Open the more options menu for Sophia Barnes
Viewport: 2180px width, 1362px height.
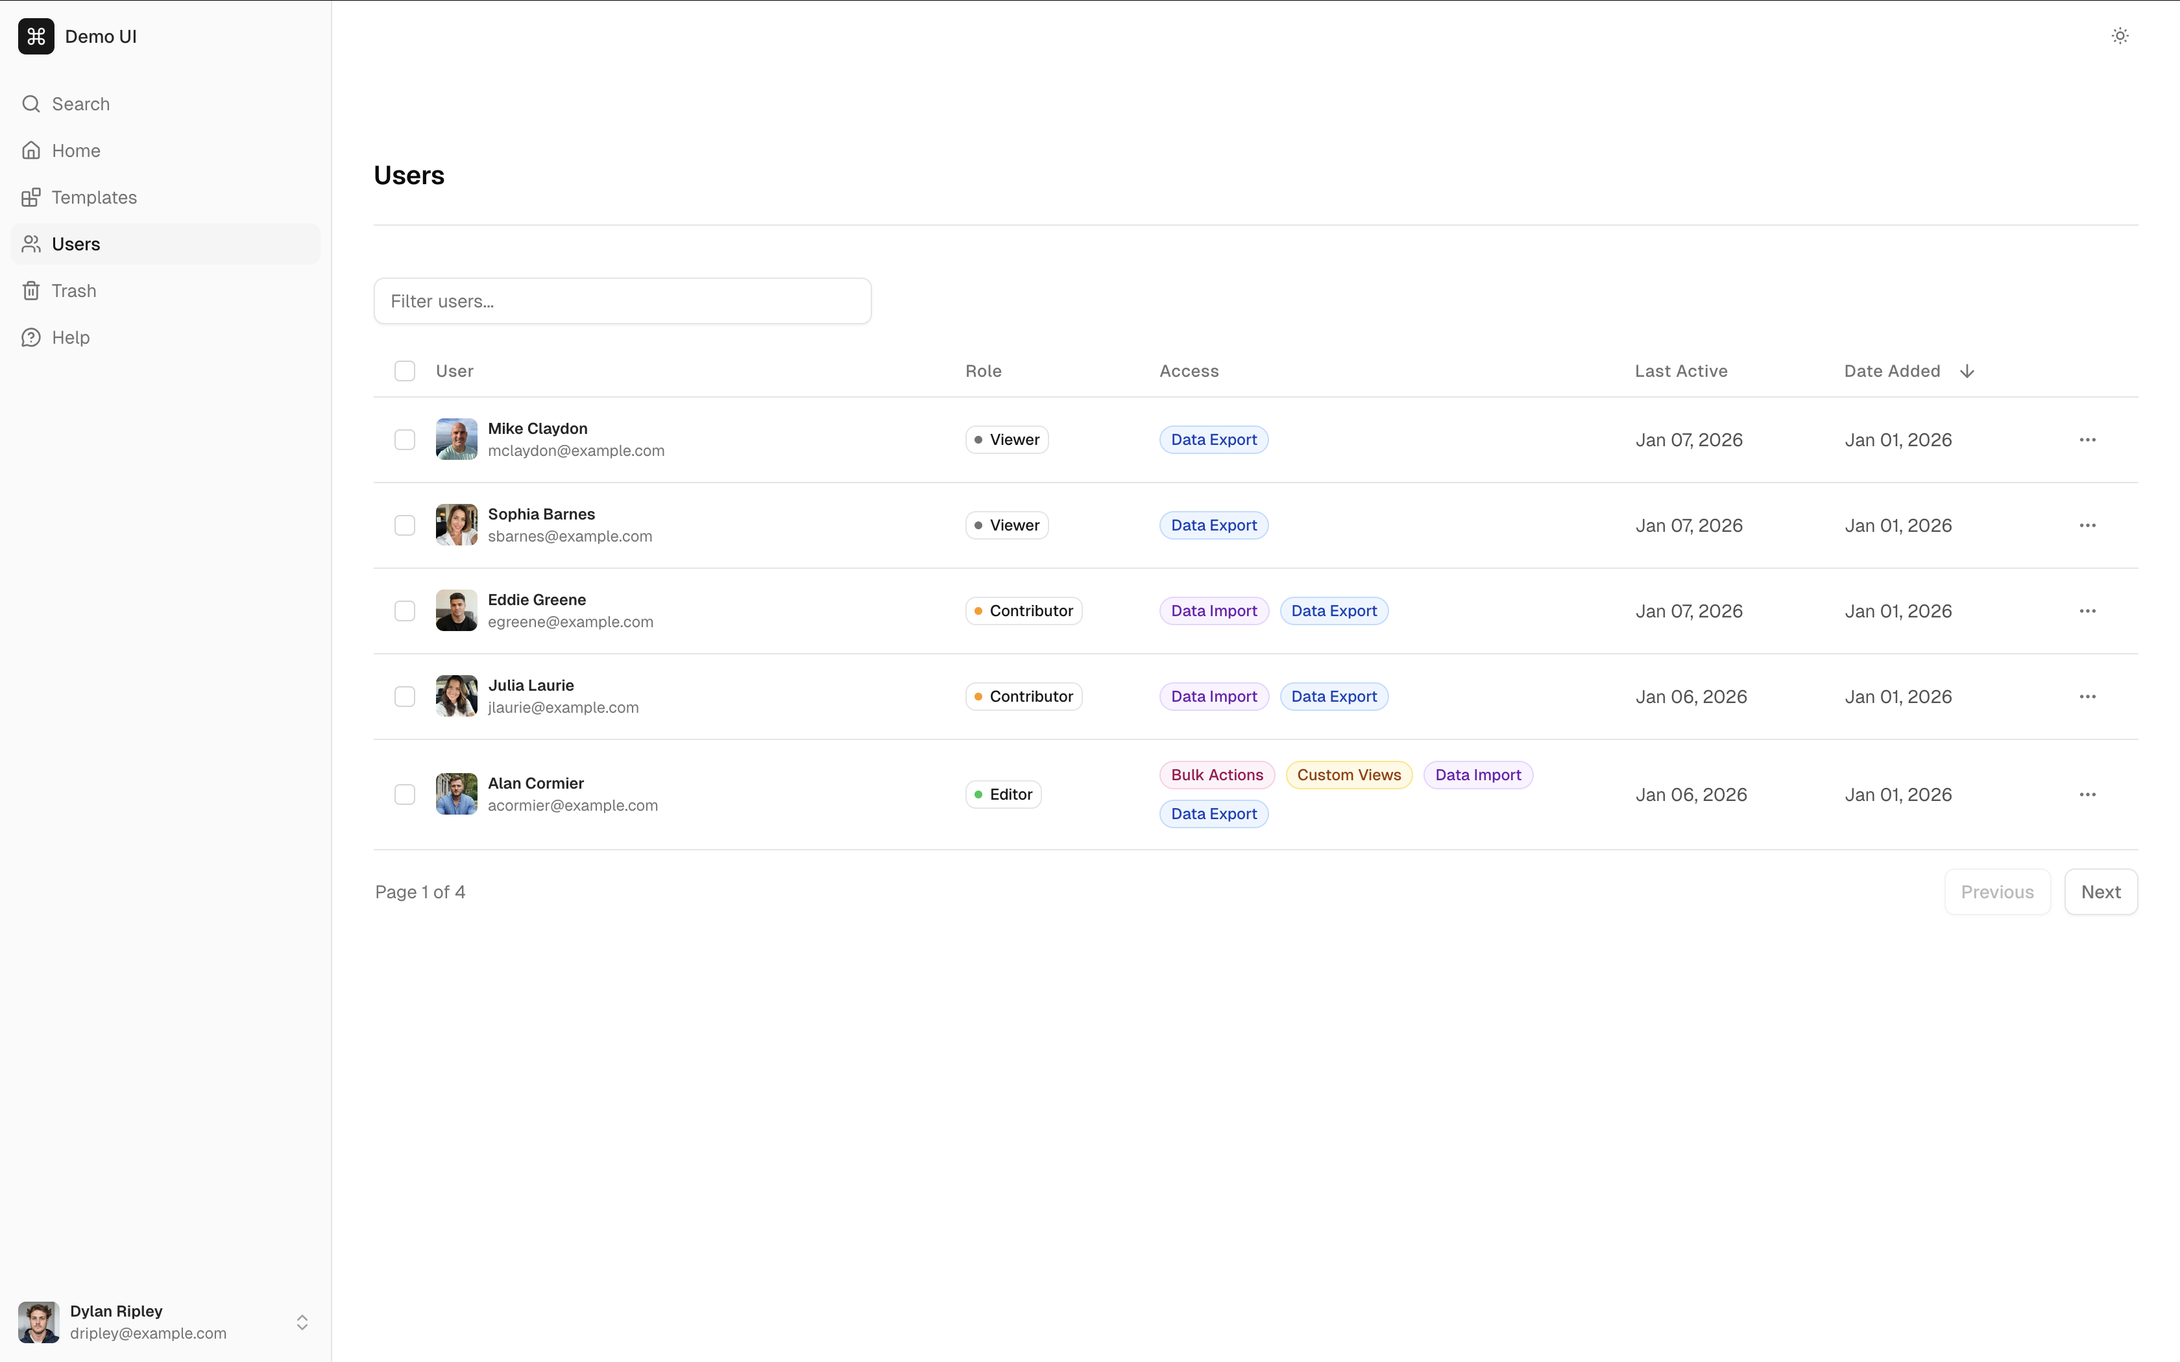[x=2087, y=525]
